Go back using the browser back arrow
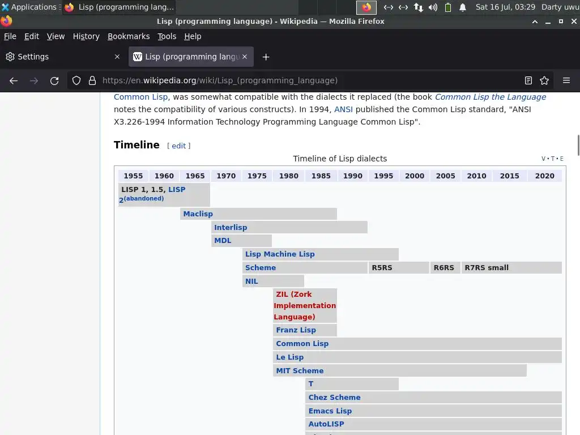Screen dimensions: 580x435 click(14, 80)
